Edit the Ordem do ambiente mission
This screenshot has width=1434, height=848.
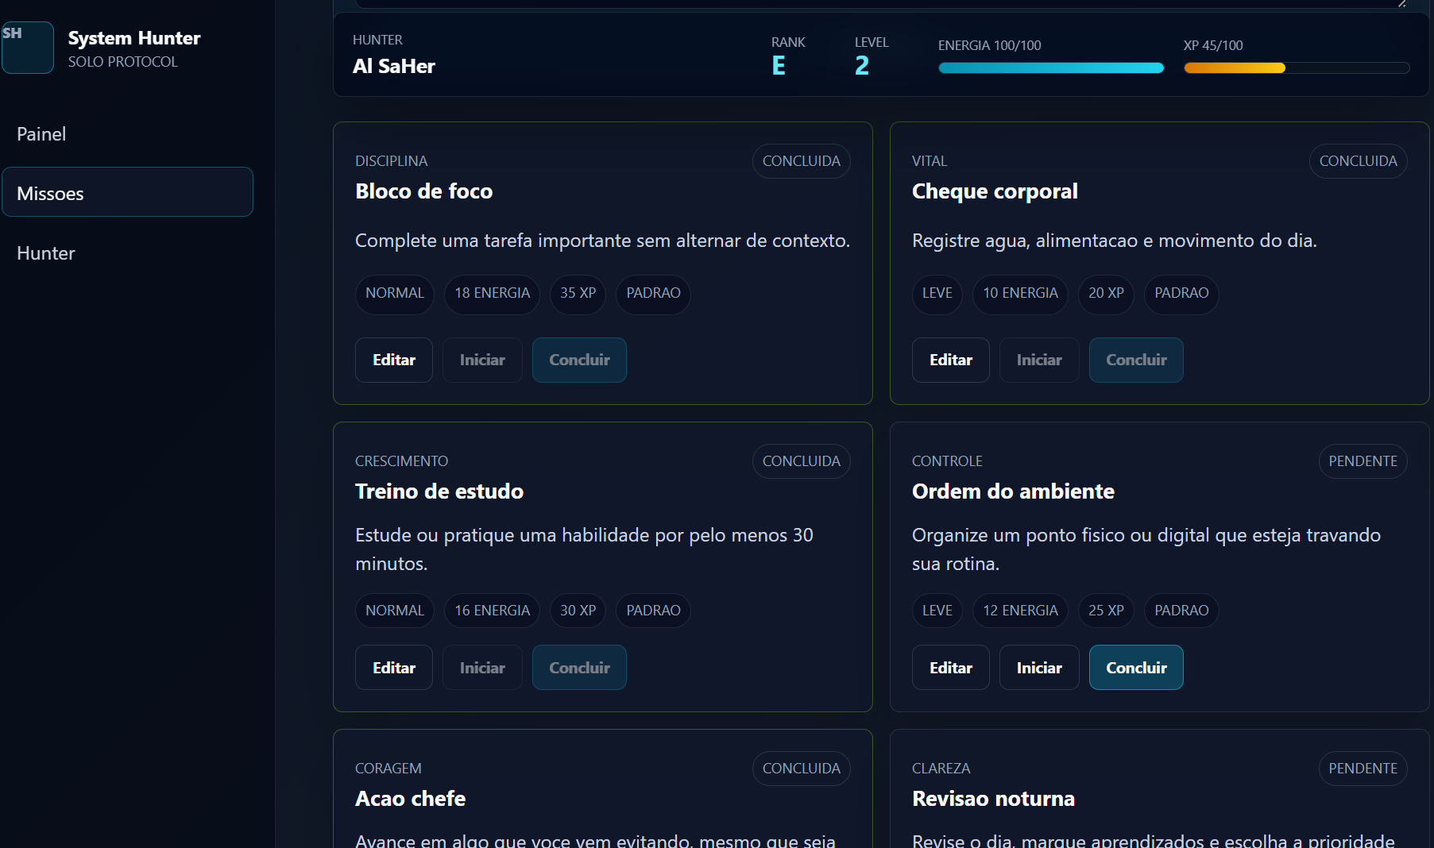click(x=951, y=668)
